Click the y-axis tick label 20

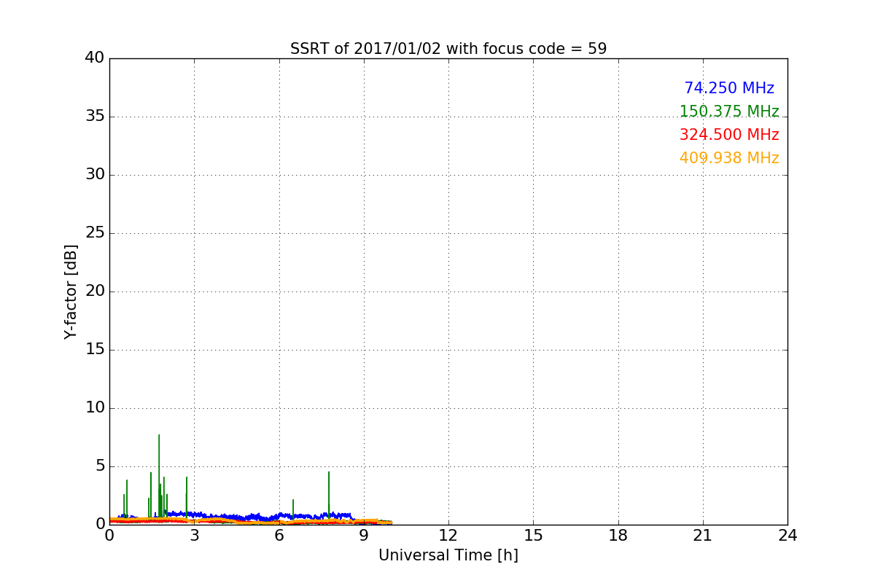(95, 291)
